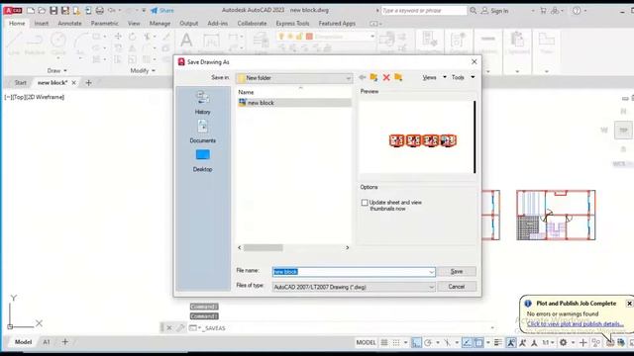Viewport: 634px width, 356px height.
Task: Click the Create New Folder icon
Action: (398, 77)
